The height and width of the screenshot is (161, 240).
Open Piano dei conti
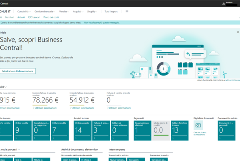tap(51, 17)
